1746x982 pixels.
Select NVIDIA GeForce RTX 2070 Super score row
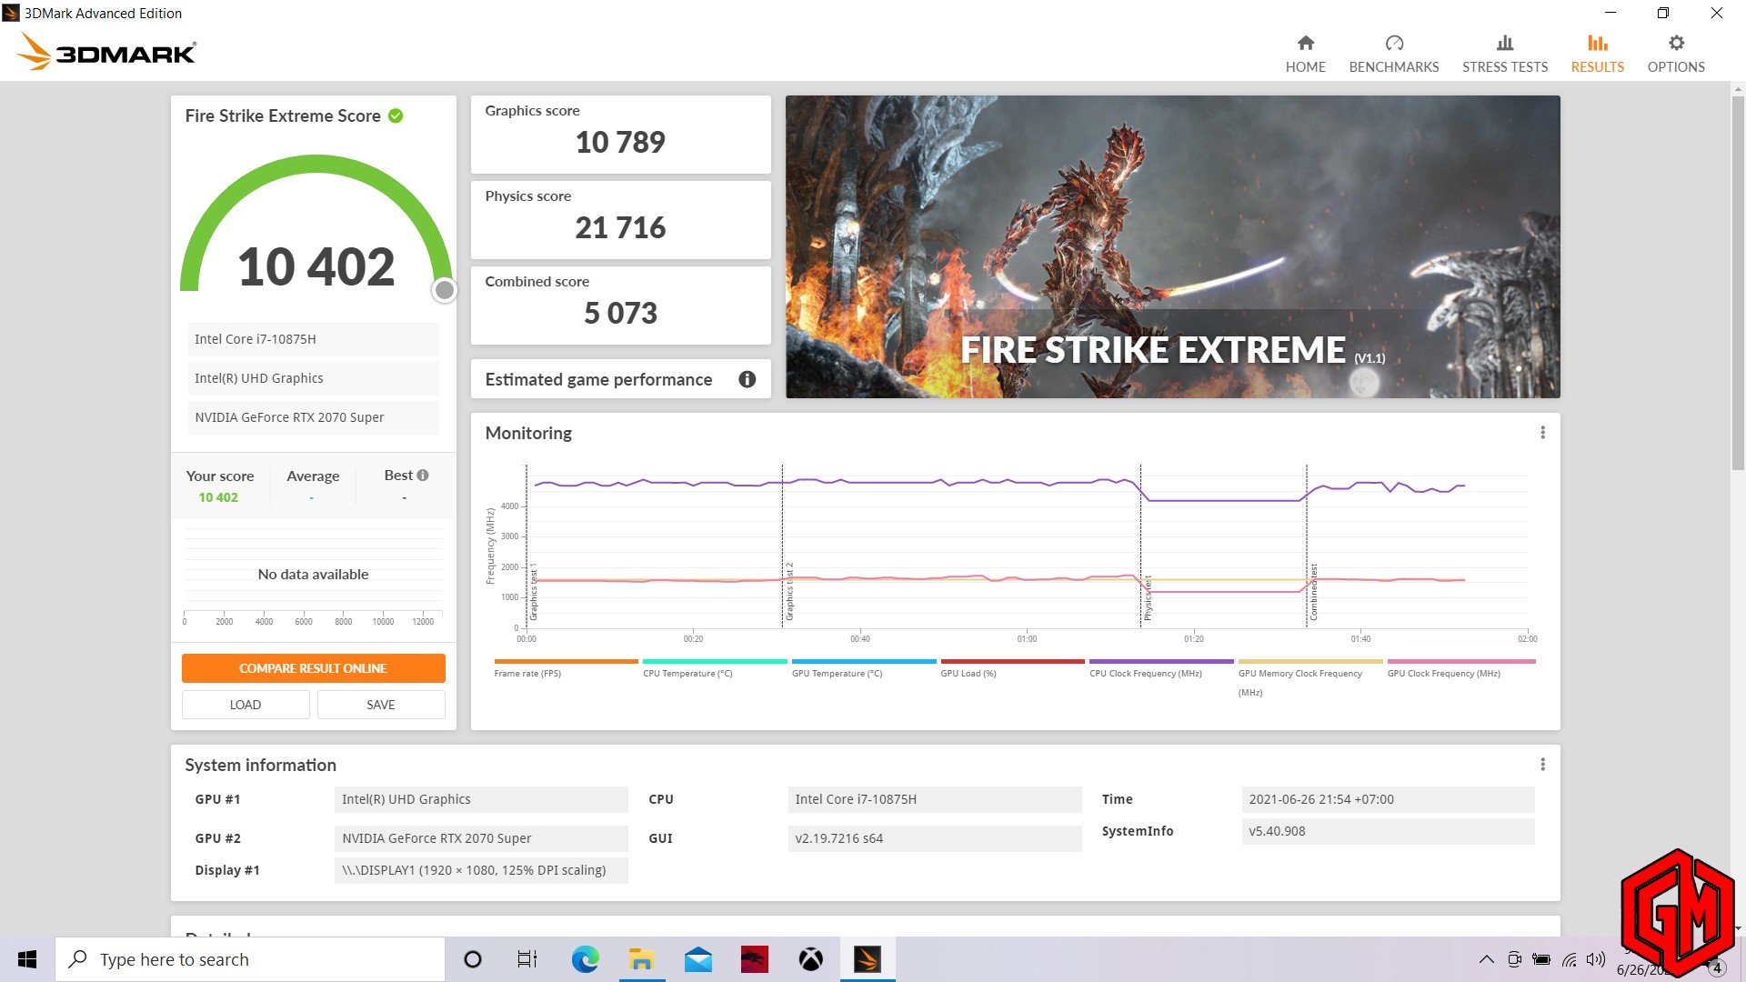(313, 417)
